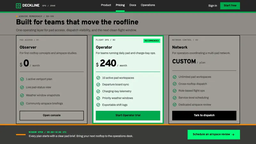The height and width of the screenshot is (144, 256).
Task: Open the Operations nav item
Action: click(x=148, y=5)
